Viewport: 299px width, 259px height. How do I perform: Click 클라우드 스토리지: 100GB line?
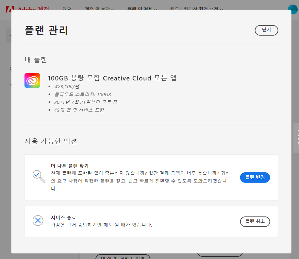tap(83, 95)
